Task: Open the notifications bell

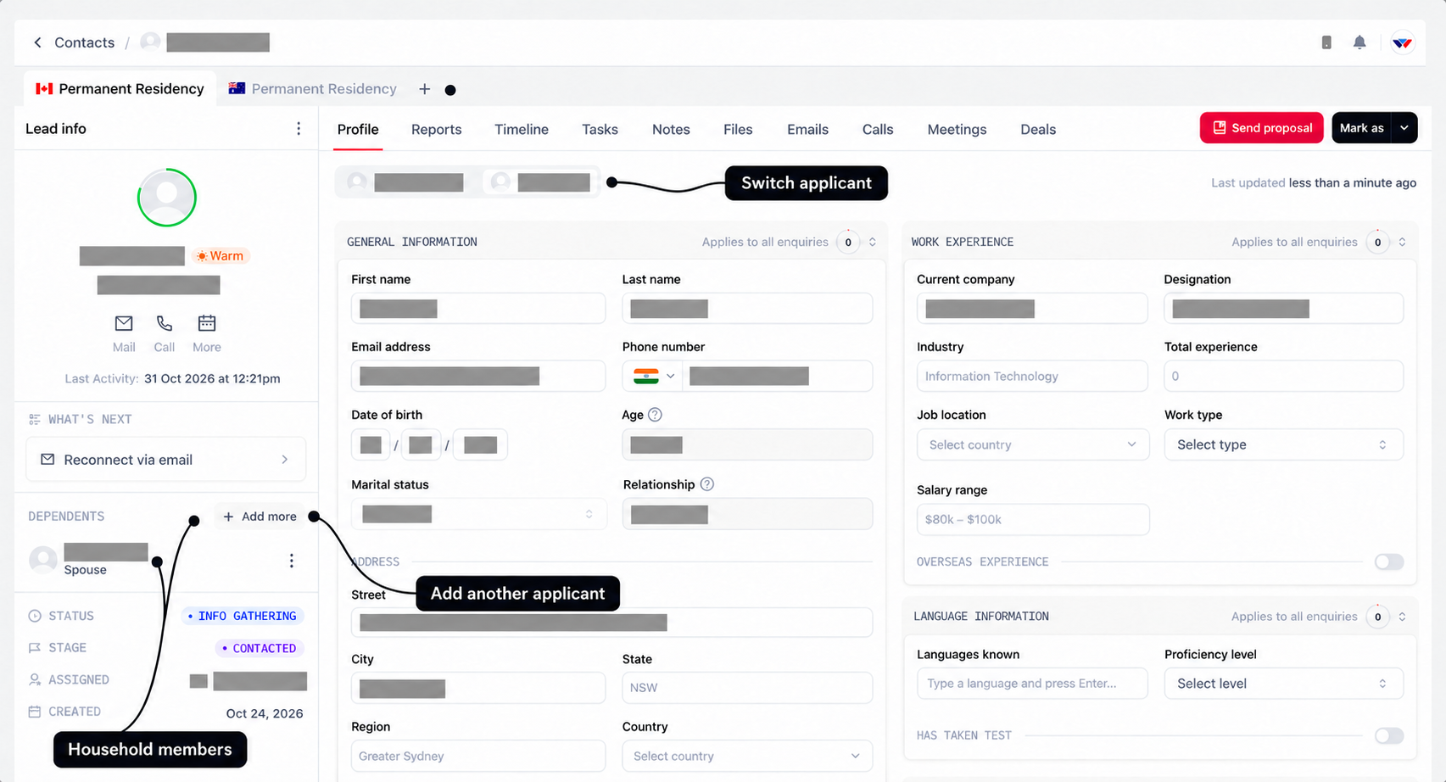Action: [x=1359, y=42]
